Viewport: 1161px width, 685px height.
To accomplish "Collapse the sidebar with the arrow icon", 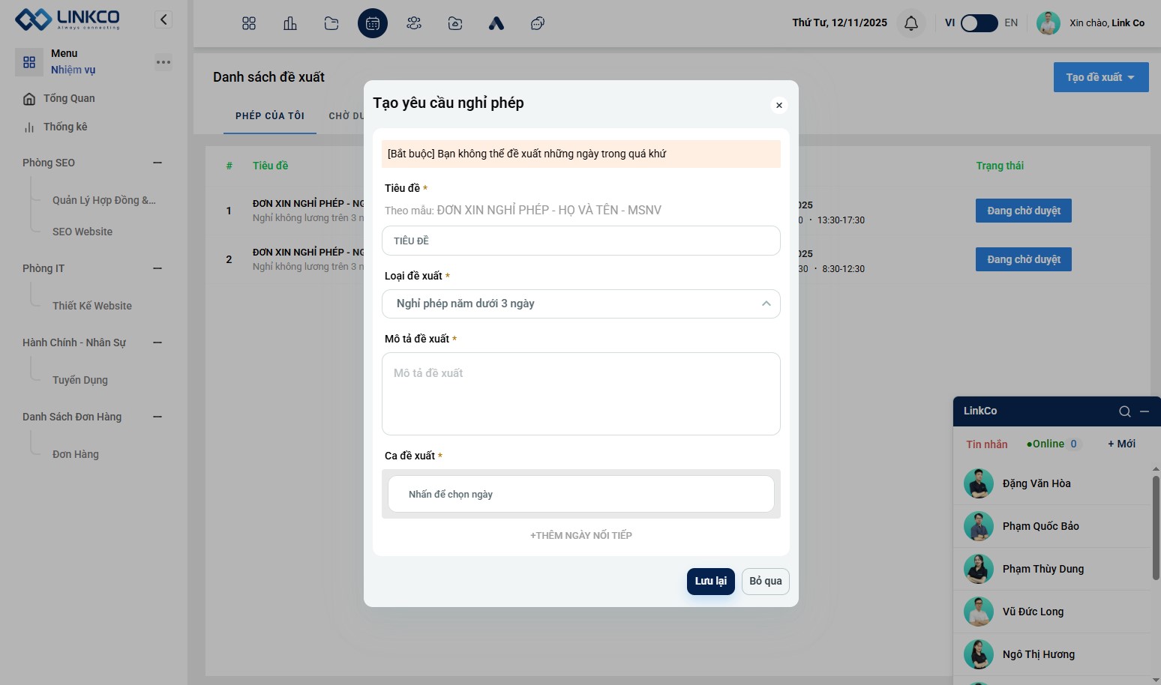I will click(163, 19).
